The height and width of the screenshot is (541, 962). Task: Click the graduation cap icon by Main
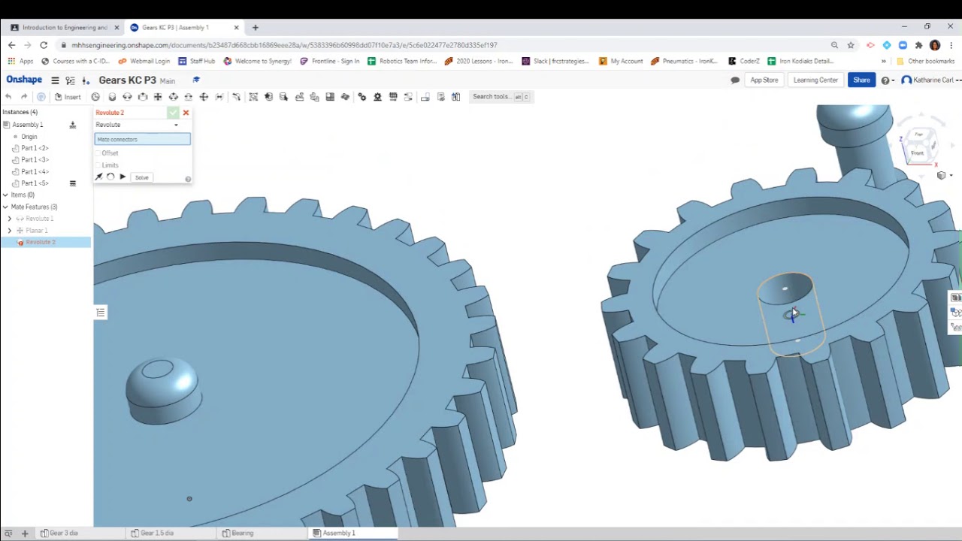(196, 80)
